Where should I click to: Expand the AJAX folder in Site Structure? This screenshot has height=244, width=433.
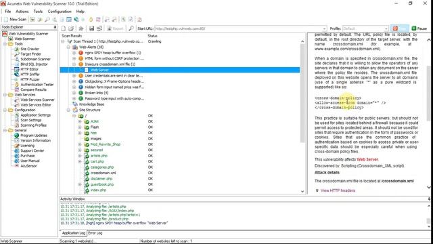pyautogui.click(x=80, y=121)
